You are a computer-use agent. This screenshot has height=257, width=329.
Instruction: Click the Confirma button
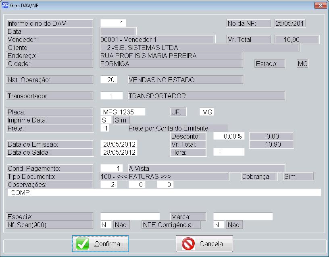tap(100, 244)
